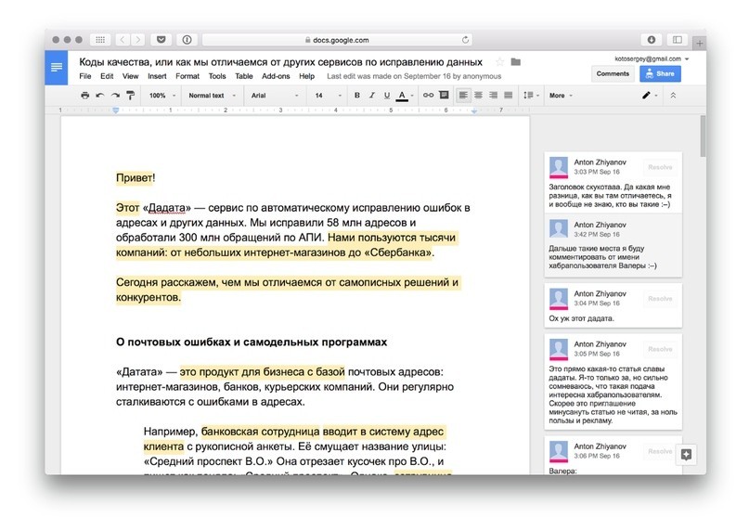
Task: Open the kotosergey@gmail.com account dropdown
Action: (652, 58)
